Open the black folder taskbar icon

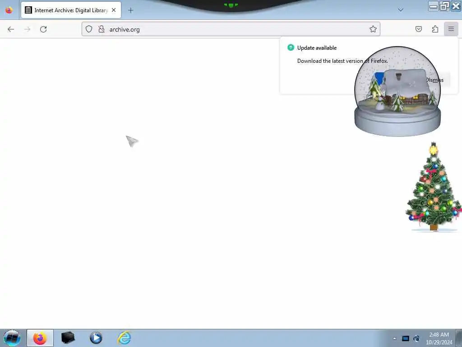tap(68, 338)
